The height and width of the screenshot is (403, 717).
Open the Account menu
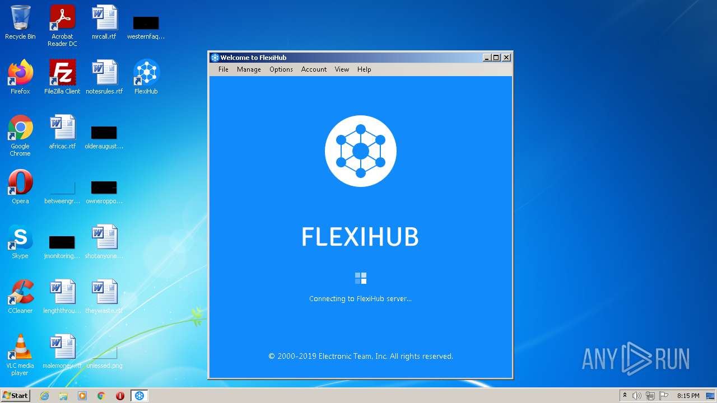(x=314, y=69)
